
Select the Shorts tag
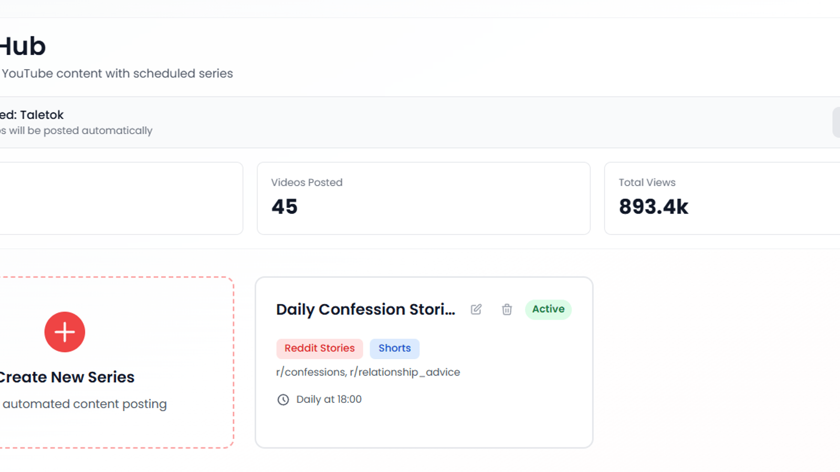tap(395, 348)
